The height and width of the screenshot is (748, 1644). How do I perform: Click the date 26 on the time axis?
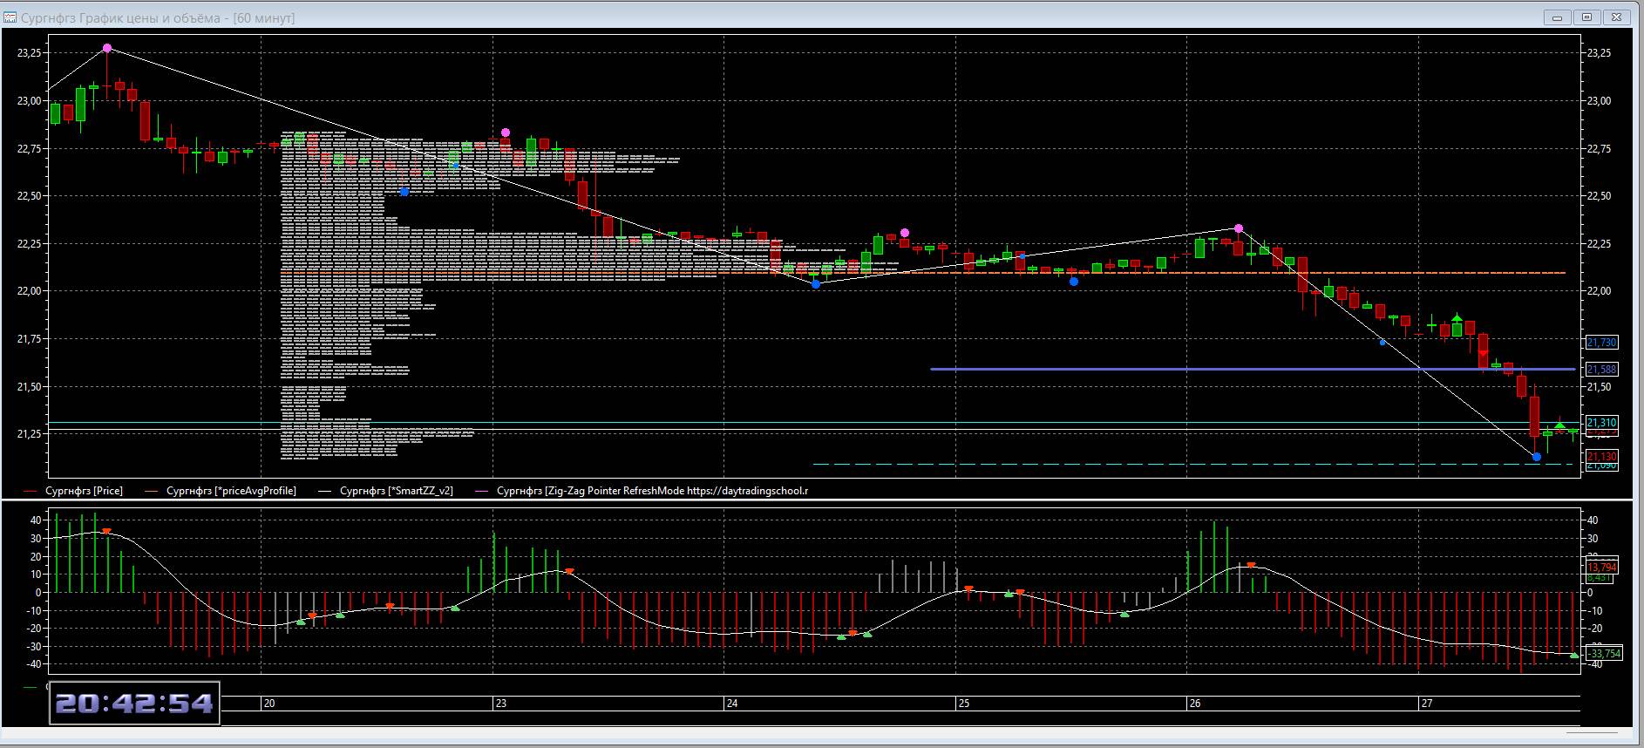coord(1194,704)
